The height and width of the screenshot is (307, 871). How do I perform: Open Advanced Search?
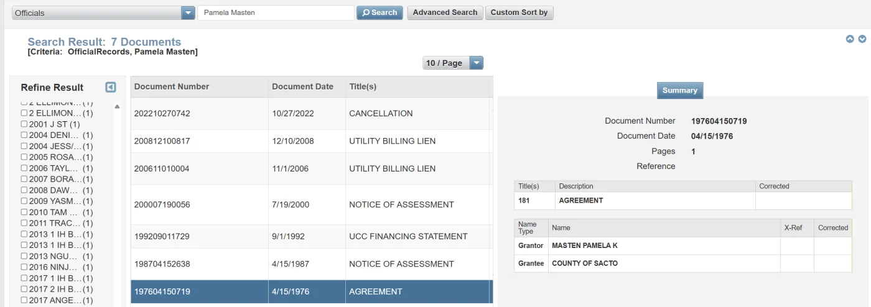(445, 12)
